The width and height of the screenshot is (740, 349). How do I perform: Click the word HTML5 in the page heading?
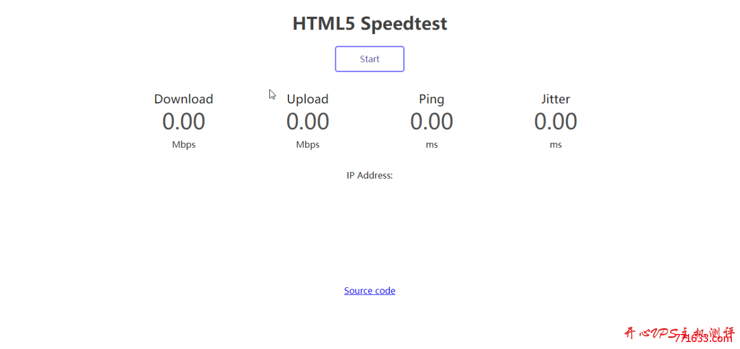click(x=324, y=24)
